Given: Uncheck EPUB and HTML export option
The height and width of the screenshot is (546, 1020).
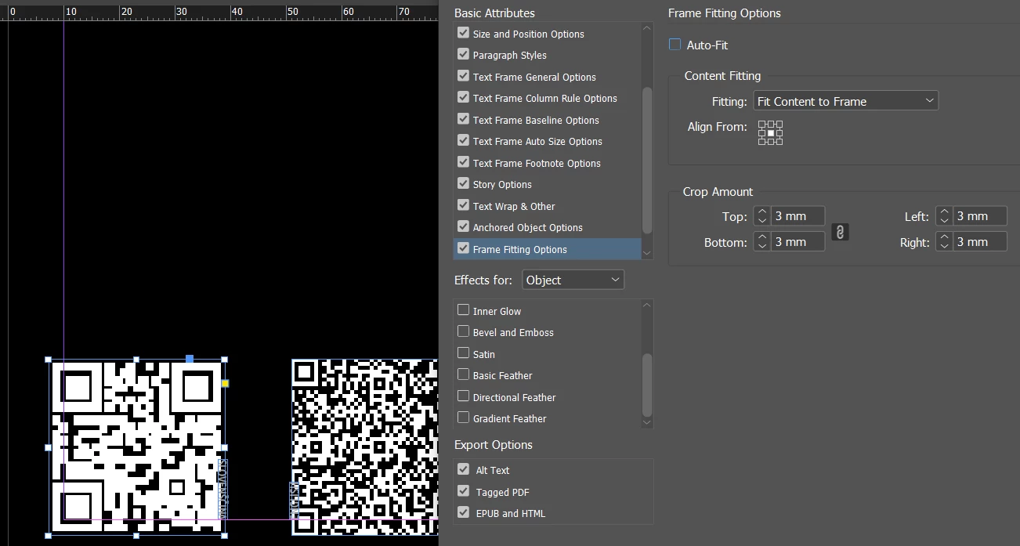Looking at the screenshot, I should click(464, 512).
